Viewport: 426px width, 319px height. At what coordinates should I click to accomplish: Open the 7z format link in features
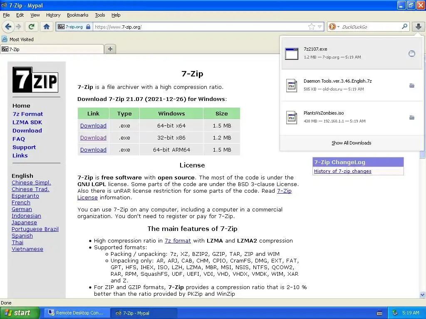click(178, 240)
